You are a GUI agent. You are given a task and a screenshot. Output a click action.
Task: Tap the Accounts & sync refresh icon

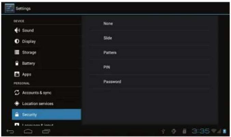click(x=17, y=93)
